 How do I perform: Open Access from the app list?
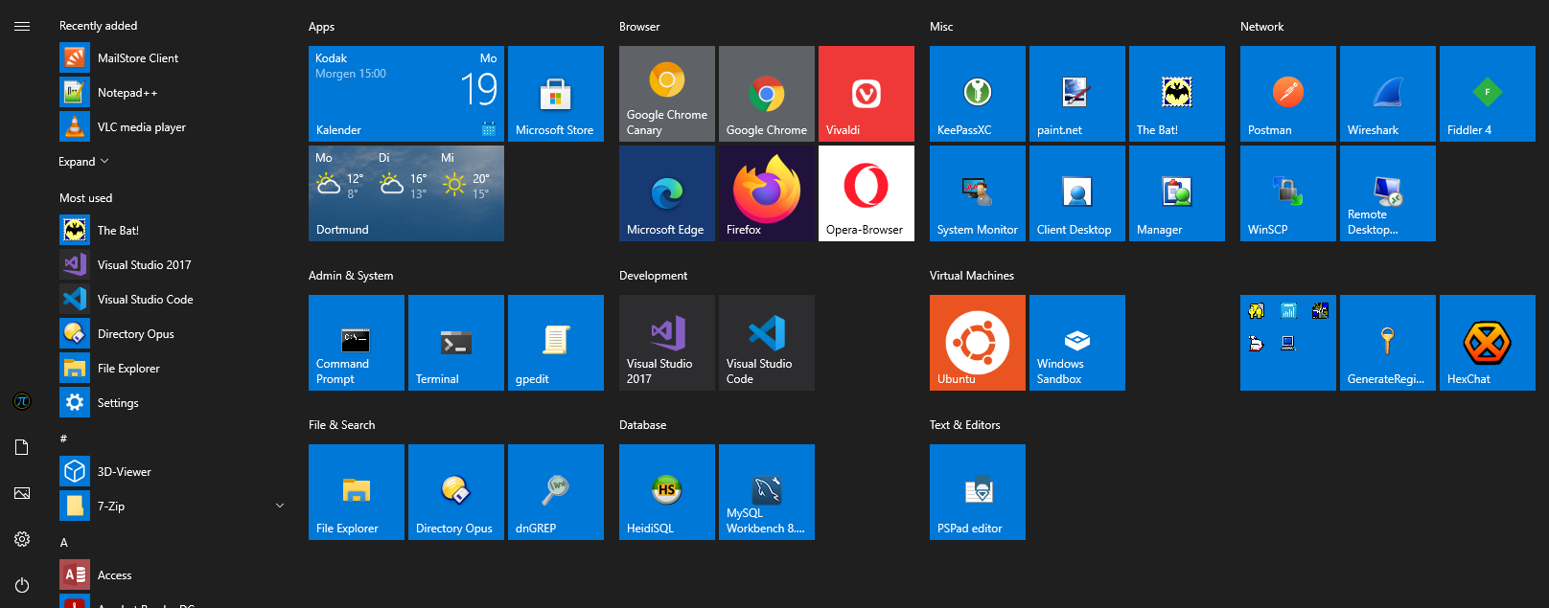pyautogui.click(x=173, y=575)
